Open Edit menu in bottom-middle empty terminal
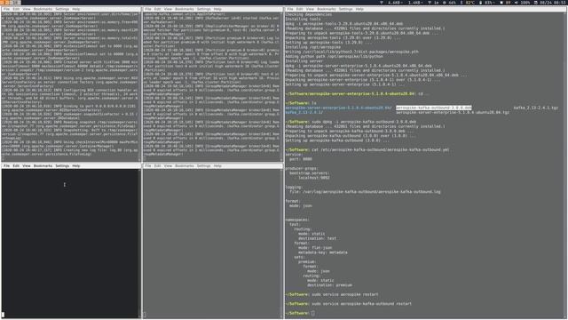 (x=158, y=166)
